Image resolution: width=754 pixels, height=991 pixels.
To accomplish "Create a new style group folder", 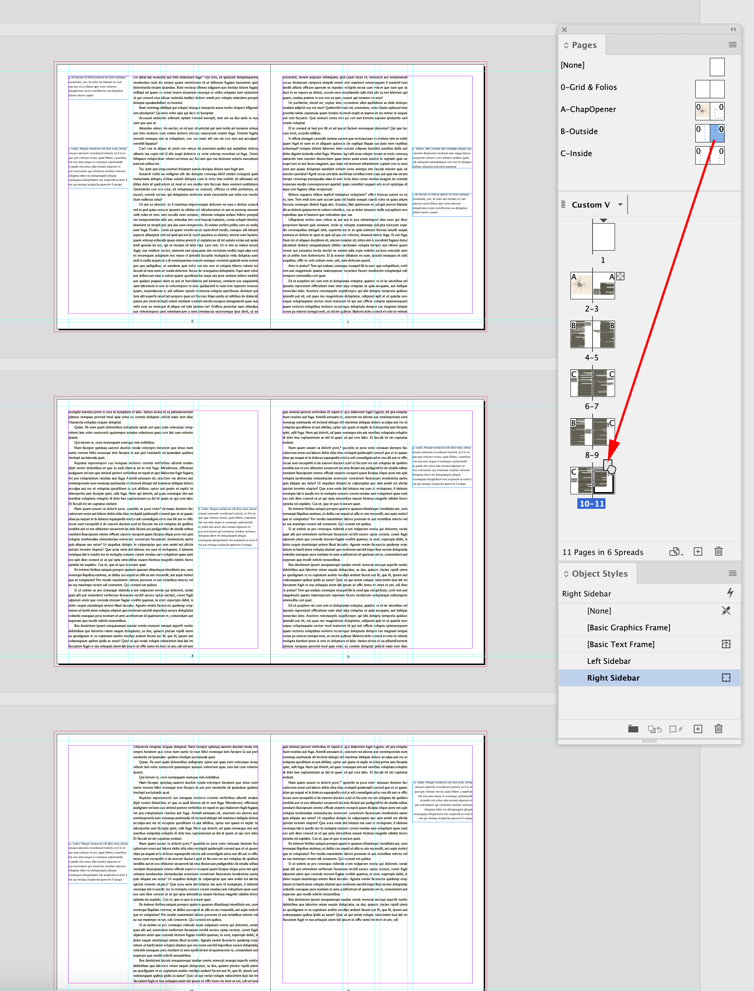I will [633, 729].
